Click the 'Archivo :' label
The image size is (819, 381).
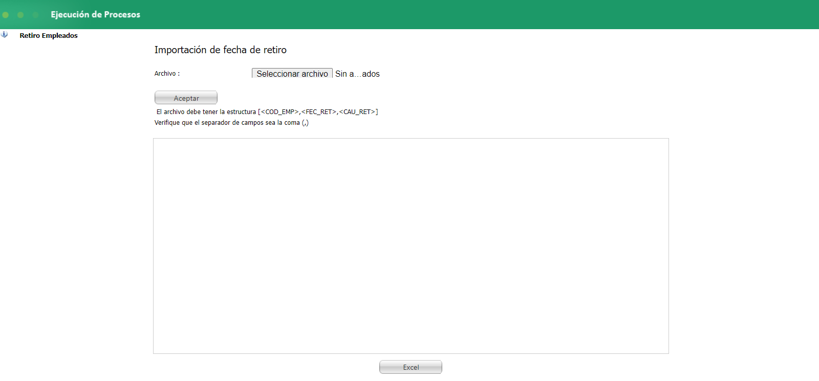pos(167,74)
